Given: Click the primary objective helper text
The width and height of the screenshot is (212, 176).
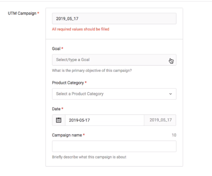Looking at the screenshot, I should click(x=92, y=71).
